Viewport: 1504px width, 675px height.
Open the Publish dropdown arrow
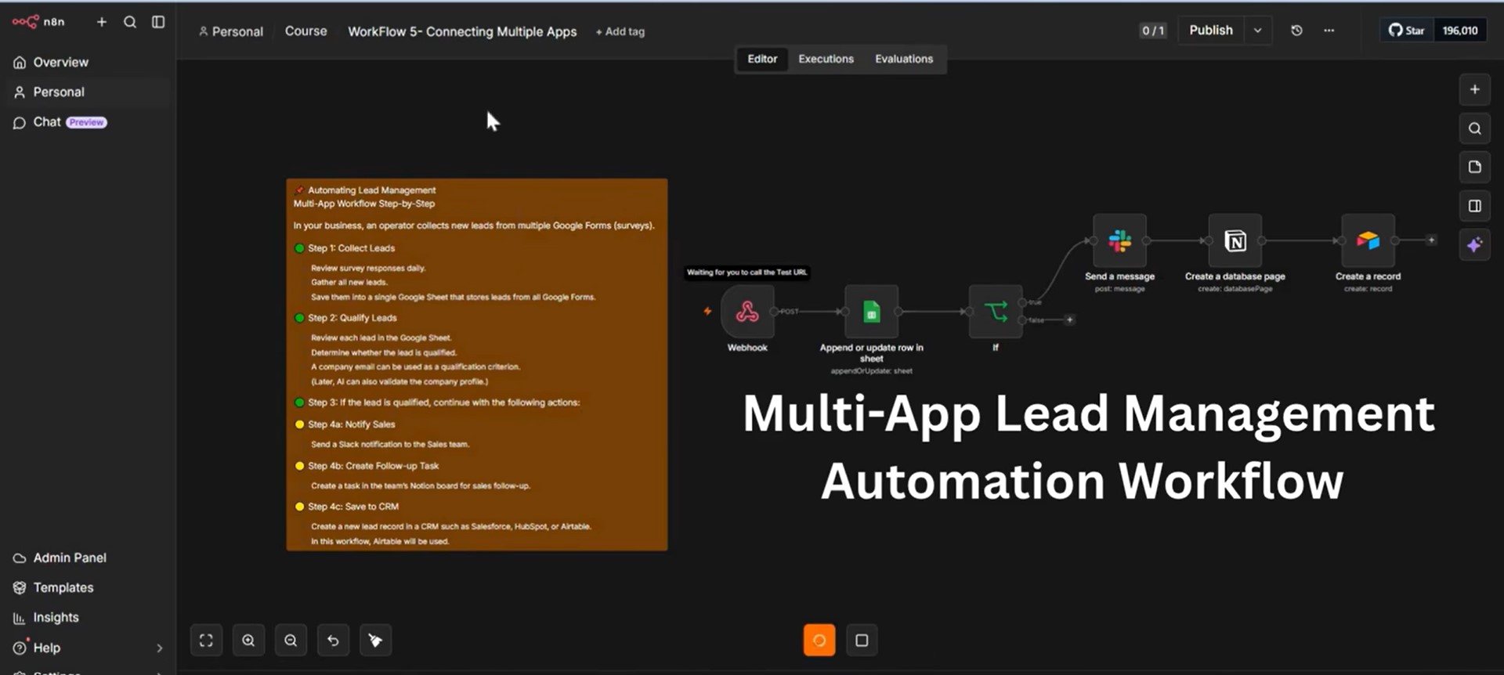(x=1257, y=30)
